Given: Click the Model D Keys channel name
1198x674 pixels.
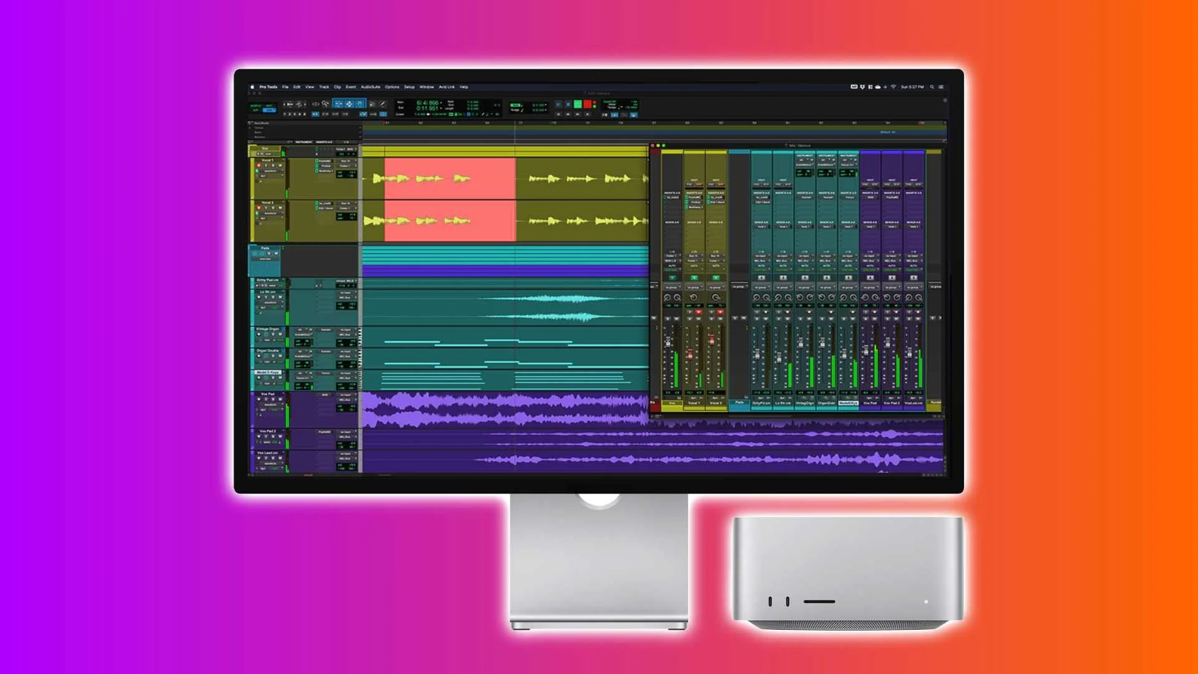Looking at the screenshot, I should (848, 403).
